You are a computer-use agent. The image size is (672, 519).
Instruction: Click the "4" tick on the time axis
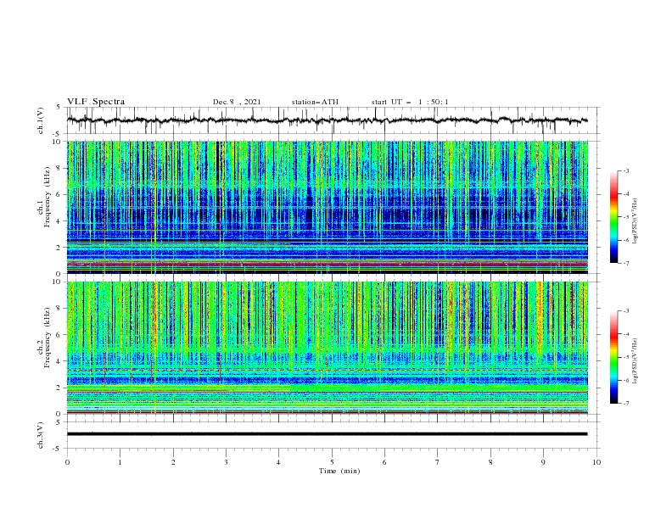point(278,462)
